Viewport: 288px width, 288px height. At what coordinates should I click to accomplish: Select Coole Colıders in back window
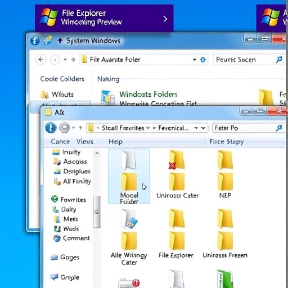tap(62, 79)
